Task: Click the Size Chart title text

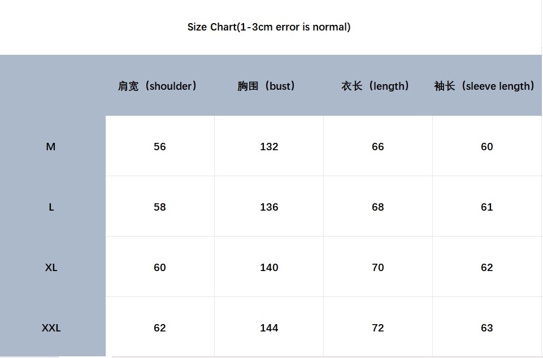Action: pyautogui.click(x=269, y=27)
